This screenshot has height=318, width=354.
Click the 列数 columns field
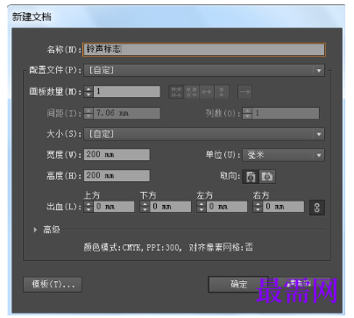click(x=286, y=113)
